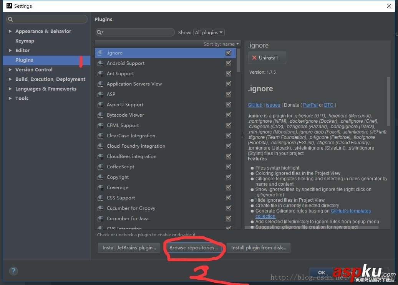398x285 pixels.
Task: Disable the .ignore plugin checkbox
Action: [x=229, y=53]
